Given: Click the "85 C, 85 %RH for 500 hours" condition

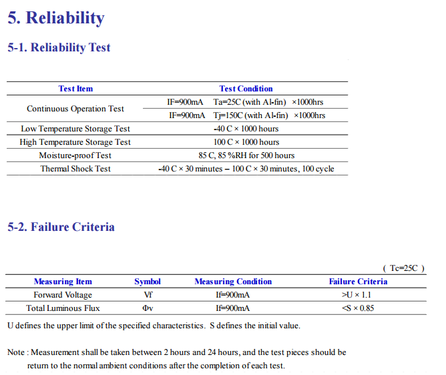Looking at the screenshot, I should coord(246,155).
